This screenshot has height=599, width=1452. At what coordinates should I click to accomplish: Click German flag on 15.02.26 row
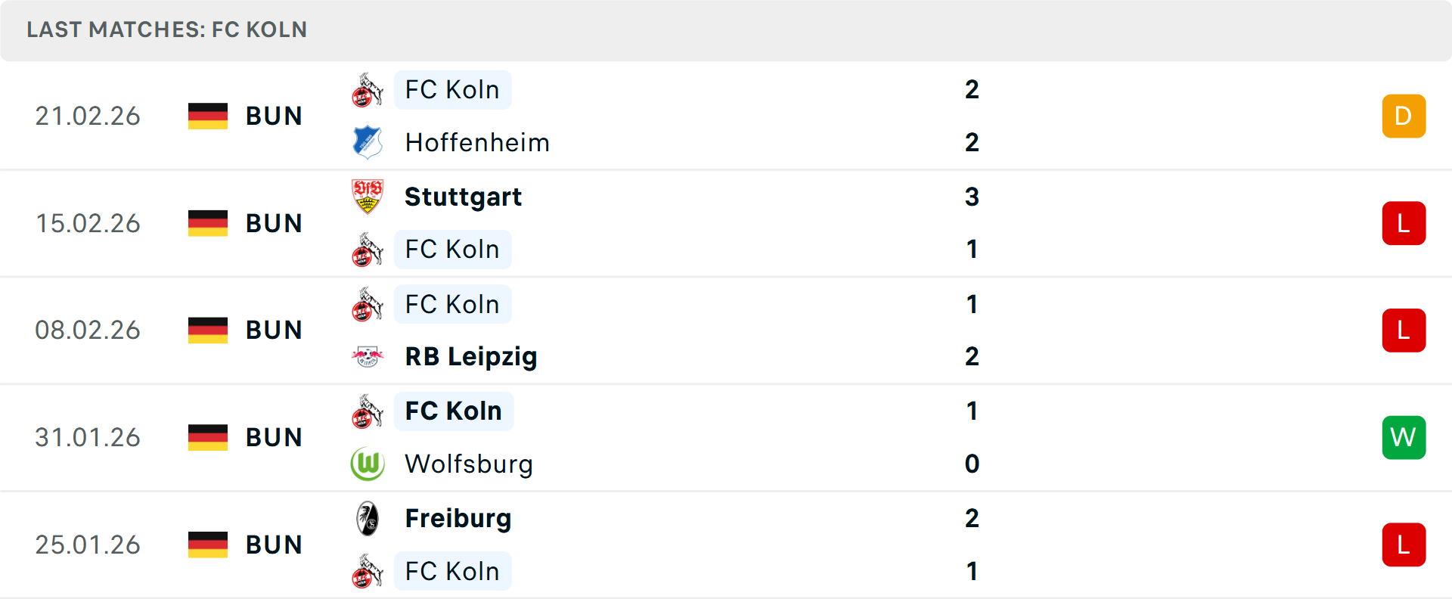pos(208,223)
